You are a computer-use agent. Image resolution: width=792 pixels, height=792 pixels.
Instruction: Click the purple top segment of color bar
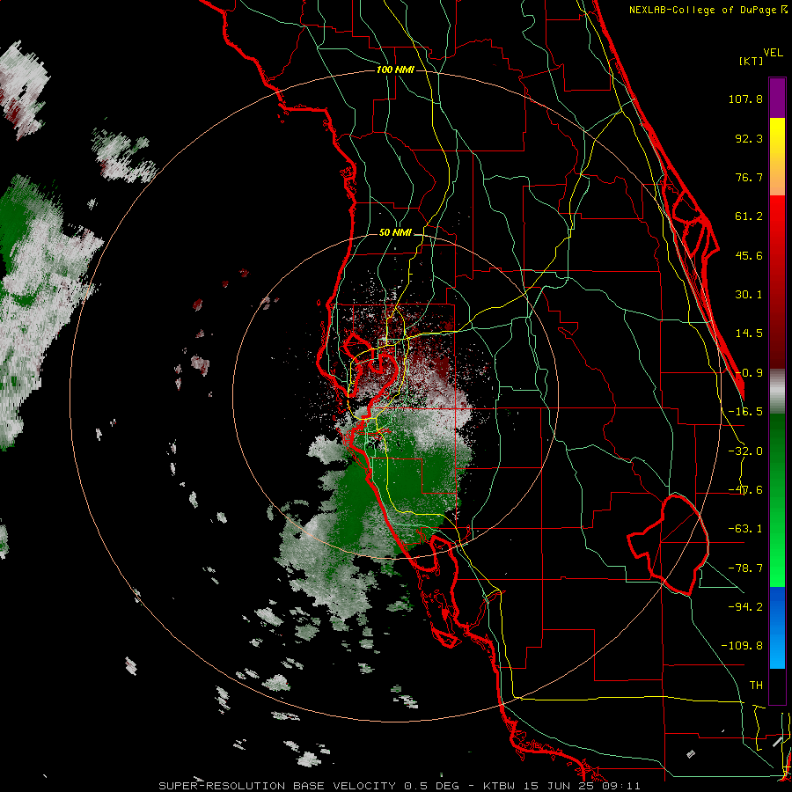pyautogui.click(x=777, y=98)
